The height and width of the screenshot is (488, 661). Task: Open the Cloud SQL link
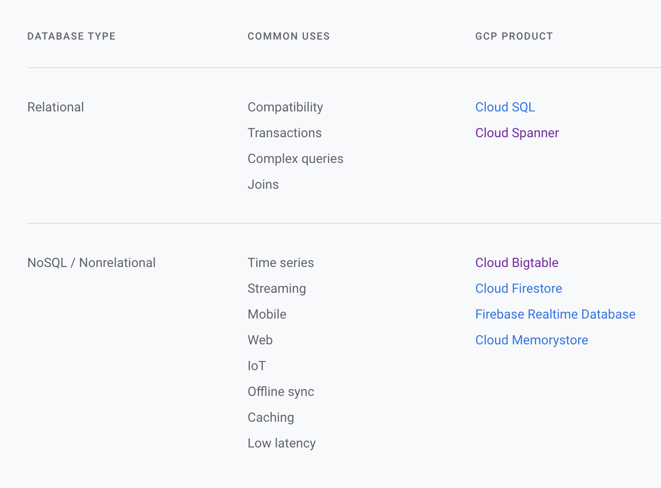point(505,107)
